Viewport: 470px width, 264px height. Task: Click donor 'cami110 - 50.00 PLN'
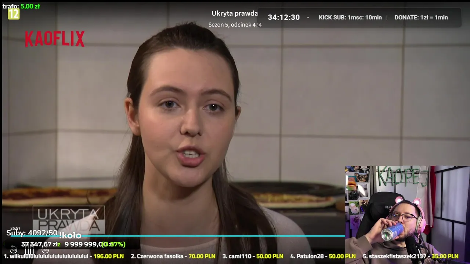[253, 256]
